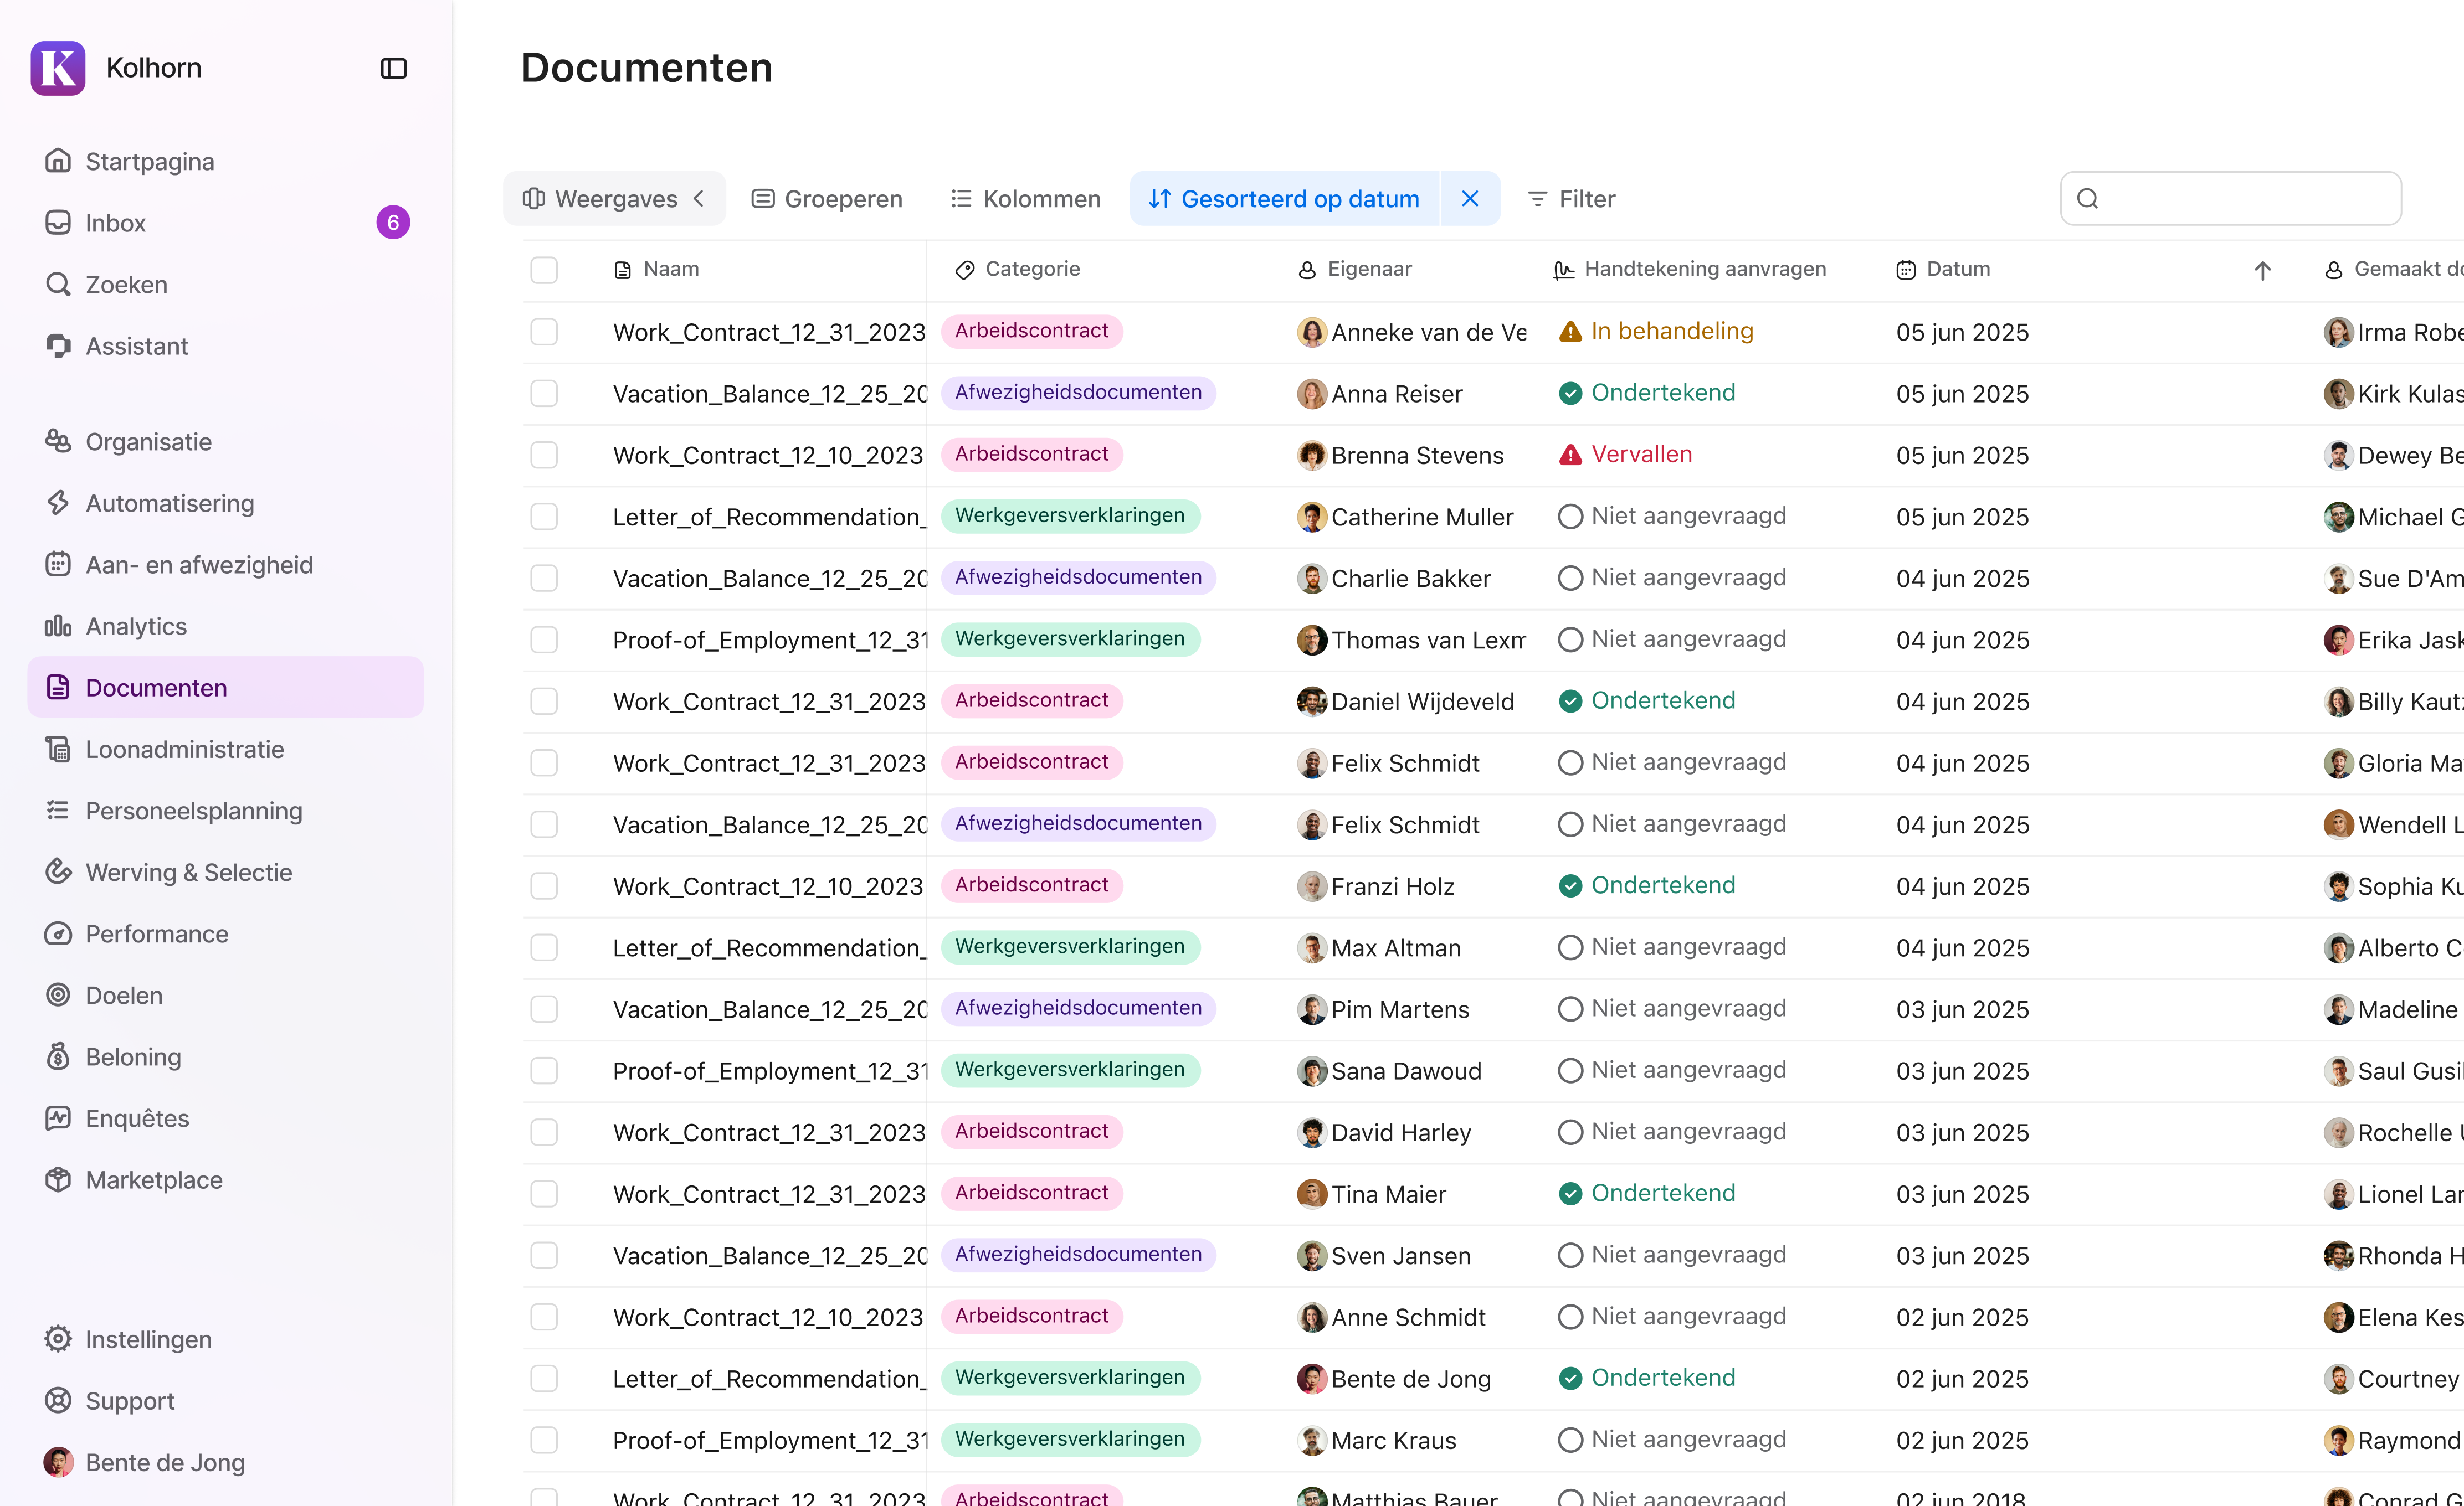Click the ascending sort arrow near Datum

2263,270
